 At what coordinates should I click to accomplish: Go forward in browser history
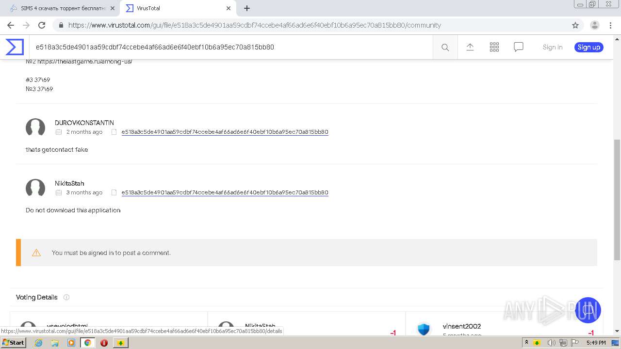pyautogui.click(x=26, y=25)
